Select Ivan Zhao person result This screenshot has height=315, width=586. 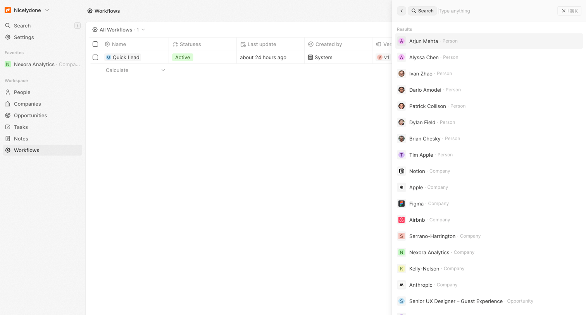tap(489, 74)
